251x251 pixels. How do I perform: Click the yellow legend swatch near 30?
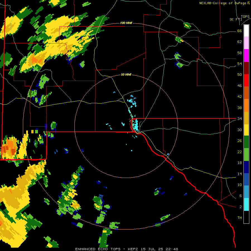tap(246, 130)
